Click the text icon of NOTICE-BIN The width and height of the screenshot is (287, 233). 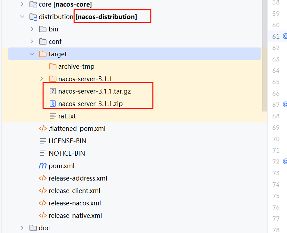pos(43,153)
